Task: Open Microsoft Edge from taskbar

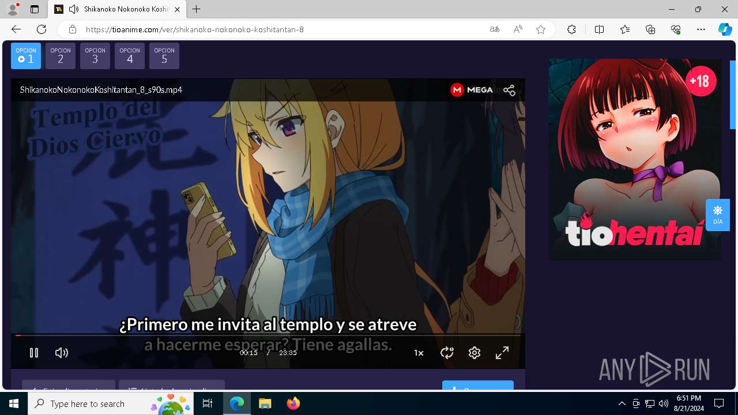Action: pos(237,403)
